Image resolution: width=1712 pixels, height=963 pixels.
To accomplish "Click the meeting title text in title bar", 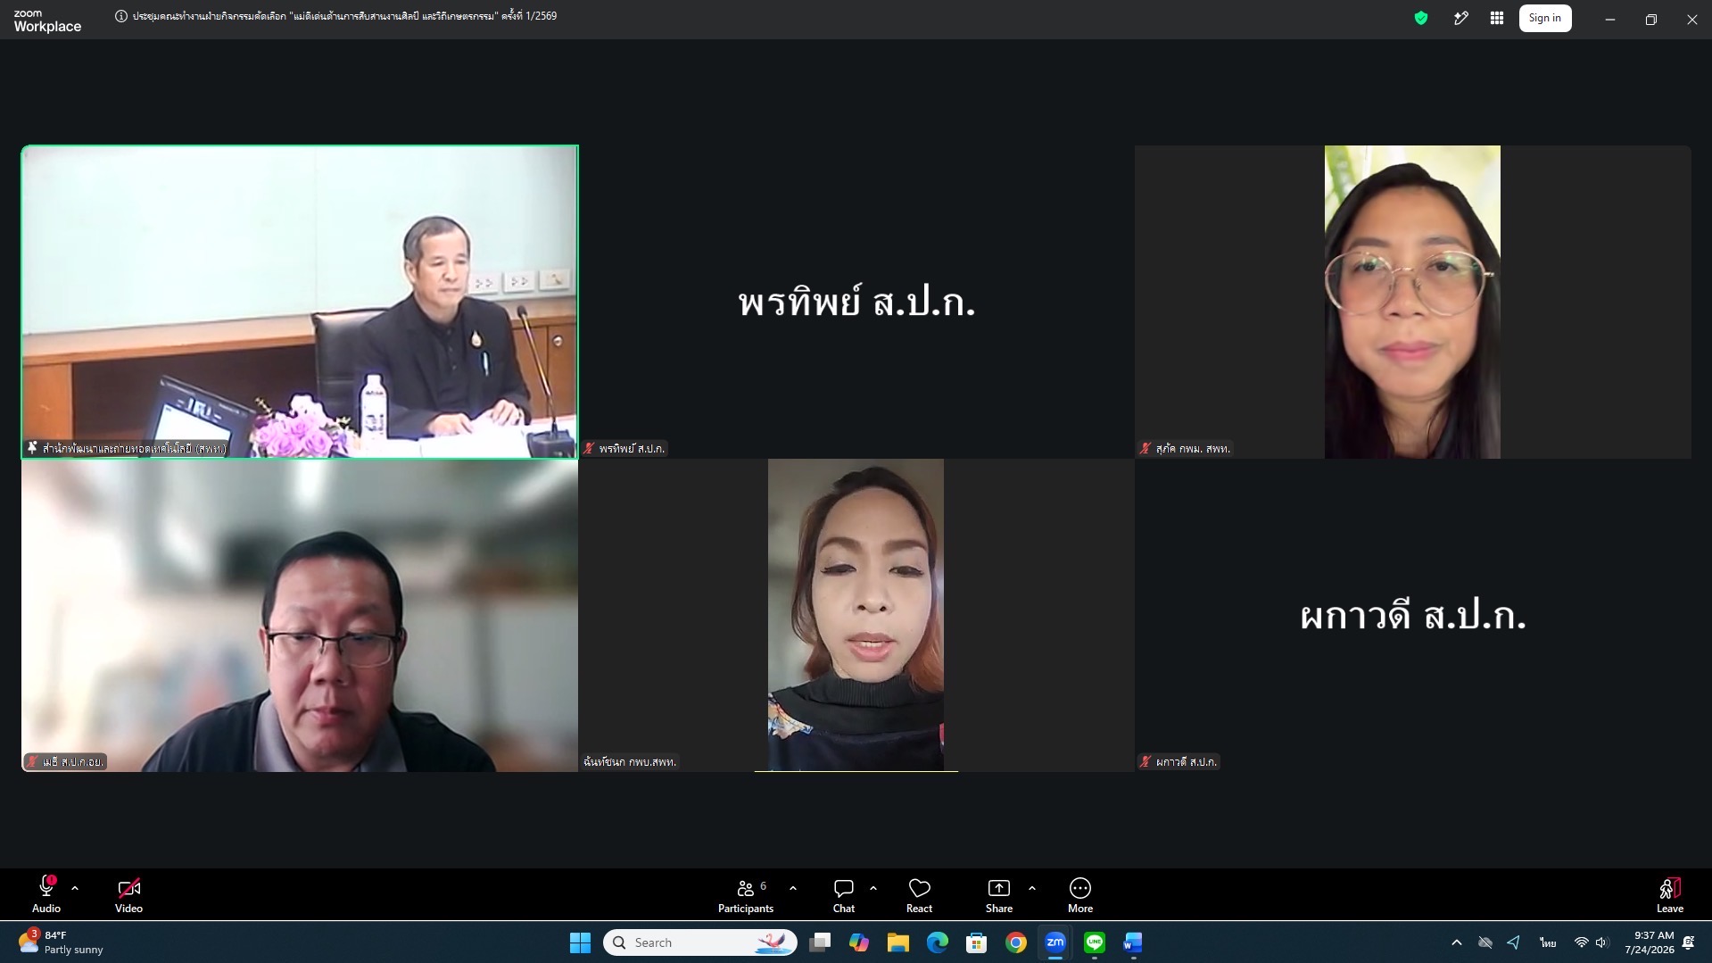I will [344, 16].
